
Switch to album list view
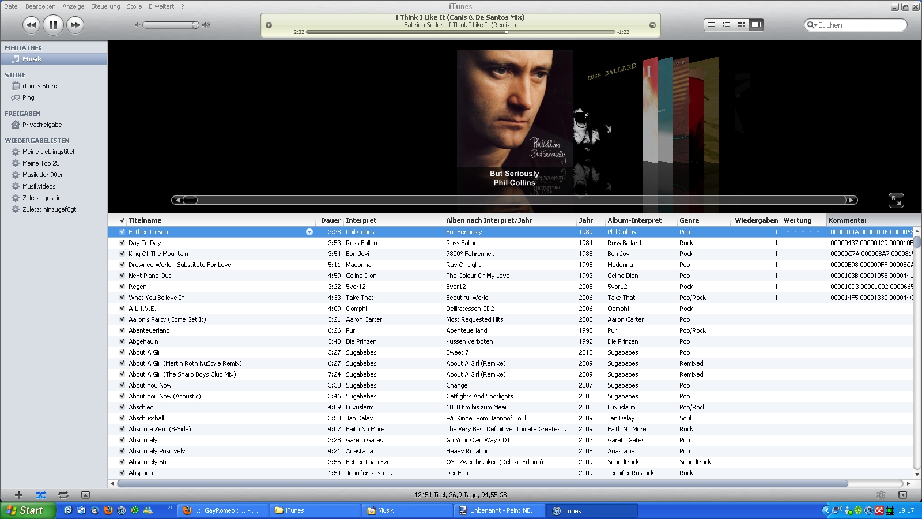pos(727,25)
